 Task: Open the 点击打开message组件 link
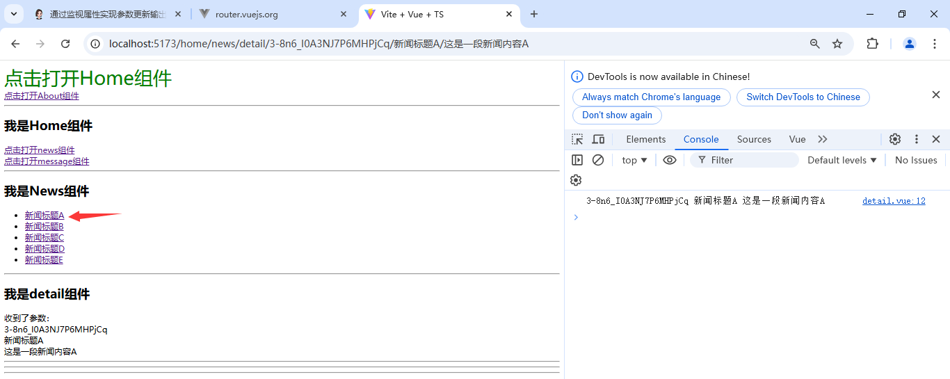click(47, 161)
